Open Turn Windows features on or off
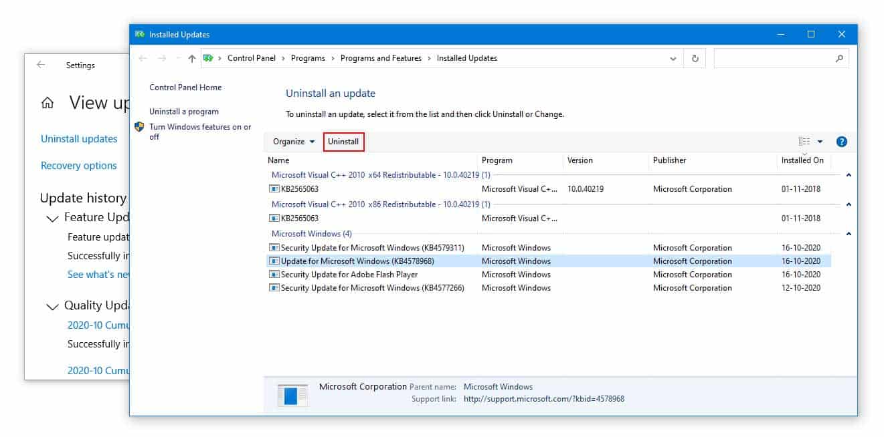 click(x=200, y=132)
